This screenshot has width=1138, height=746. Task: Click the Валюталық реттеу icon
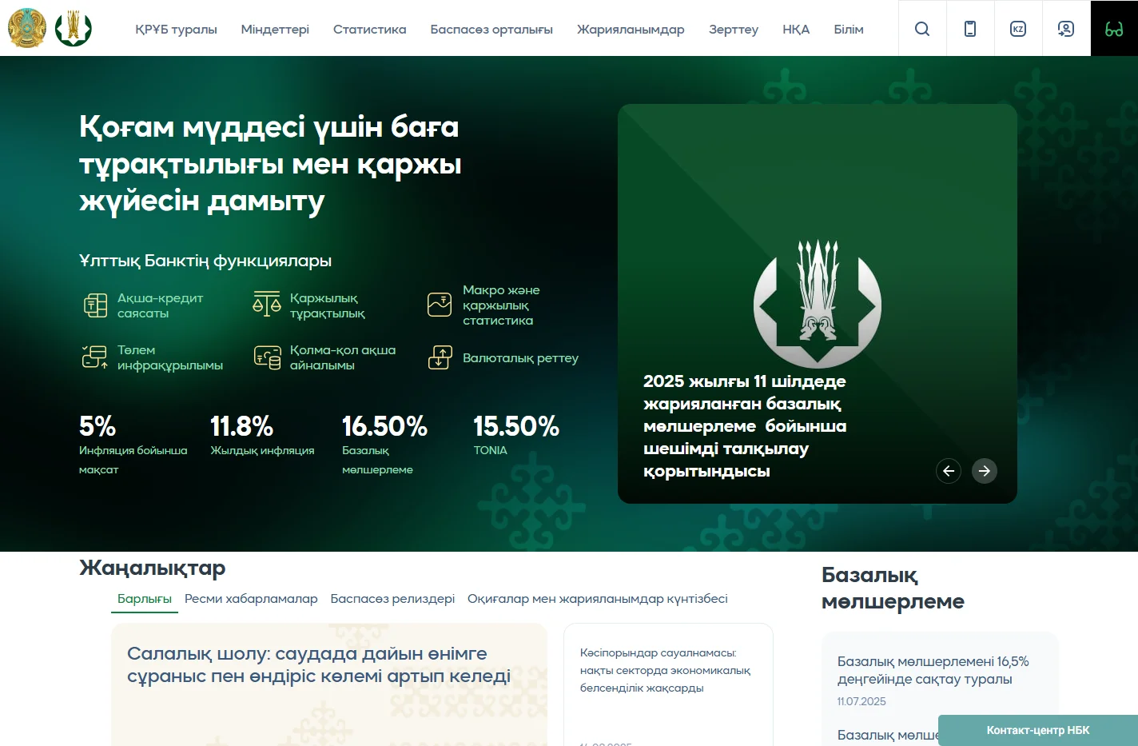coord(440,357)
